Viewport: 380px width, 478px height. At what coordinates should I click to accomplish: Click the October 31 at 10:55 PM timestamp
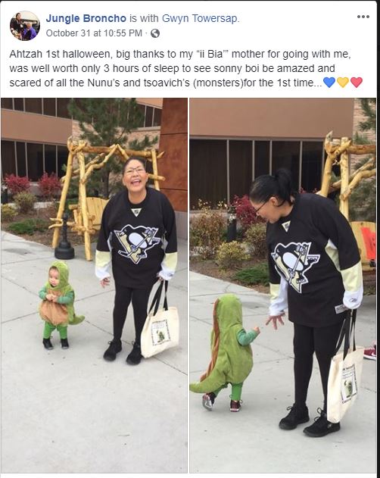coord(94,33)
